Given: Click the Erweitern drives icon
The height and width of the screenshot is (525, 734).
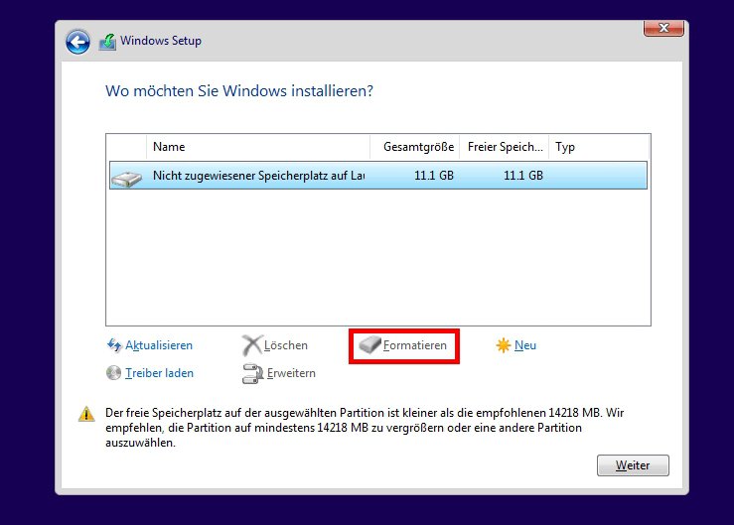Looking at the screenshot, I should click(x=253, y=373).
